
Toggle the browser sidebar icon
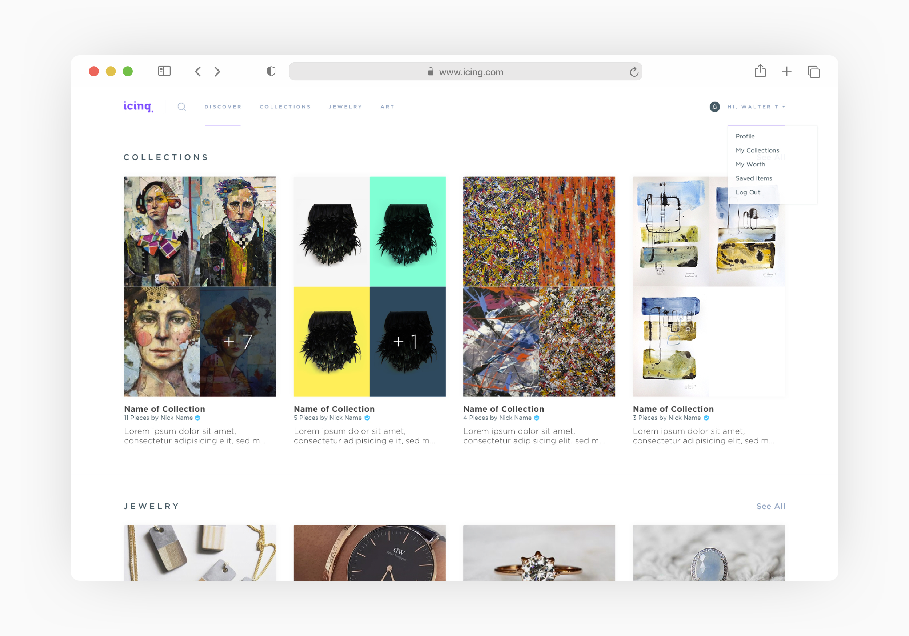(x=164, y=71)
